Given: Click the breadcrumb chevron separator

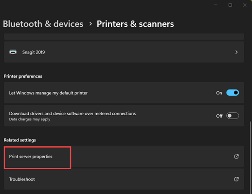Looking at the screenshot, I should [90, 24].
